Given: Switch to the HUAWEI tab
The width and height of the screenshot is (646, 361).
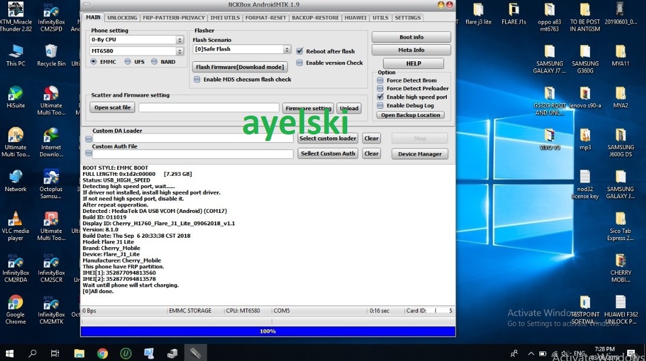Looking at the screenshot, I should [355, 18].
